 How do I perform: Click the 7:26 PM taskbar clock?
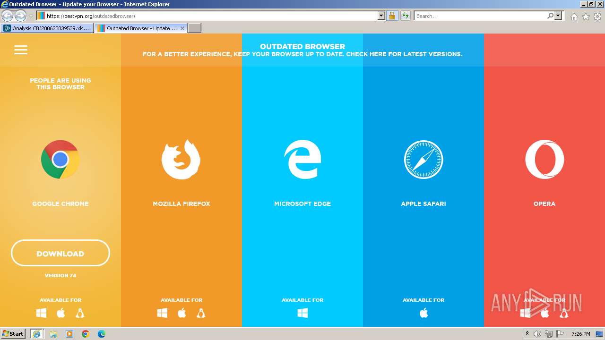(580, 334)
